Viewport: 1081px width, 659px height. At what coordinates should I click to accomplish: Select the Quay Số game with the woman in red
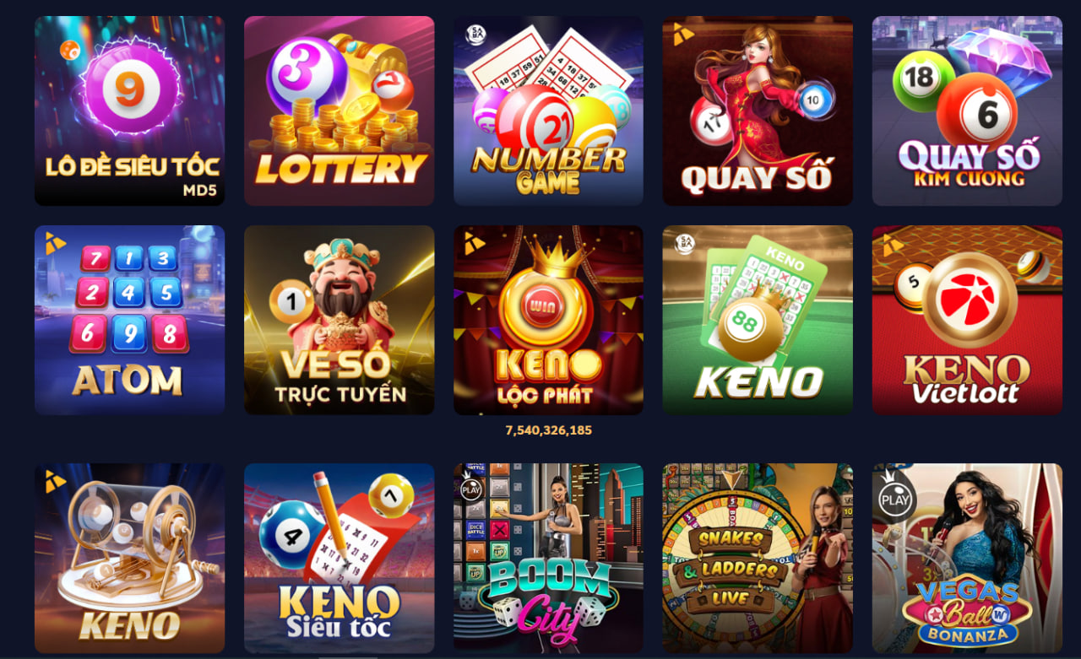click(758, 111)
